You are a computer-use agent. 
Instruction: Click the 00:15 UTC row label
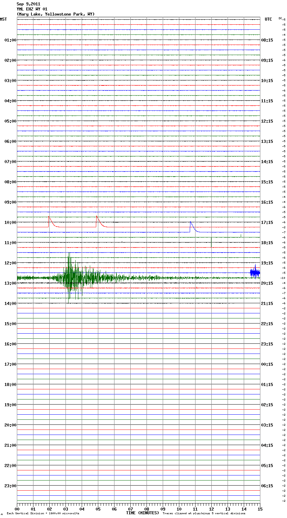(267, 364)
